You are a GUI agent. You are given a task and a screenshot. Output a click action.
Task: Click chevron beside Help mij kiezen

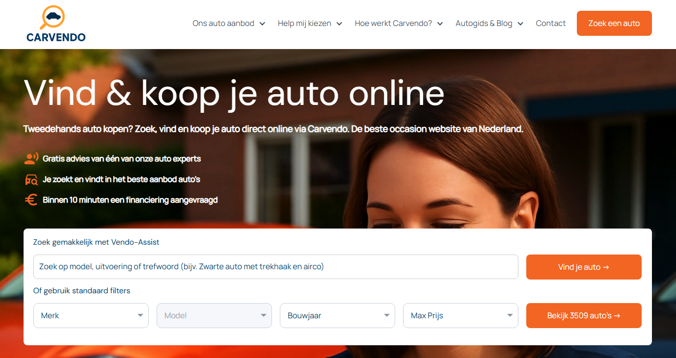(339, 24)
